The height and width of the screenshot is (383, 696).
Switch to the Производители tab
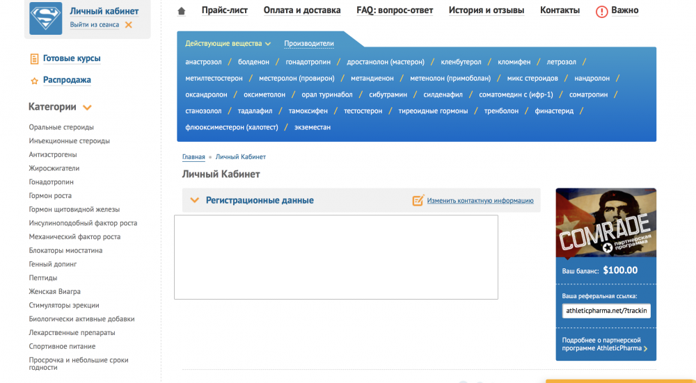(308, 44)
